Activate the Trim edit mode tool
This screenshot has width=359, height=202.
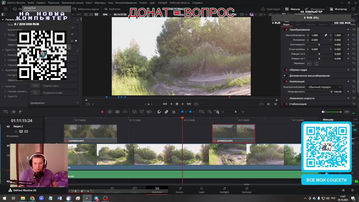coord(110,112)
